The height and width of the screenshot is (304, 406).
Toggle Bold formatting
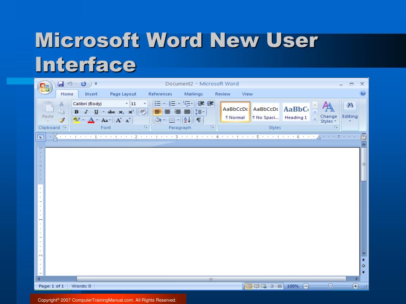(x=77, y=112)
